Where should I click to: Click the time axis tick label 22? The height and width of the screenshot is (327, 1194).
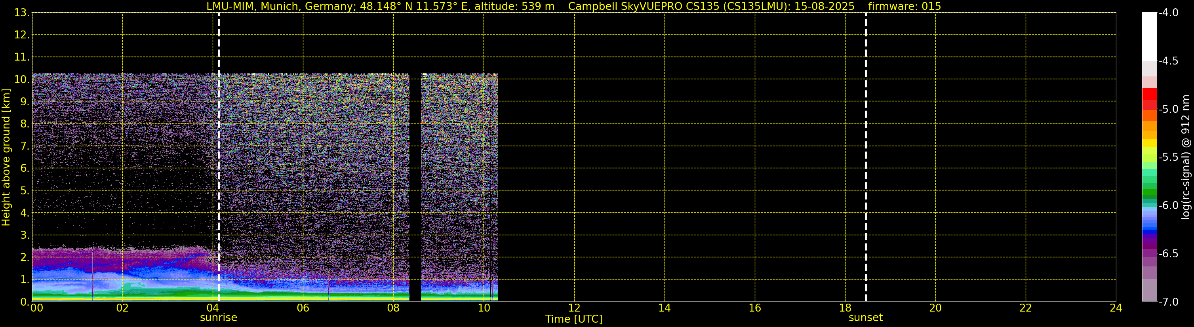point(1026,308)
